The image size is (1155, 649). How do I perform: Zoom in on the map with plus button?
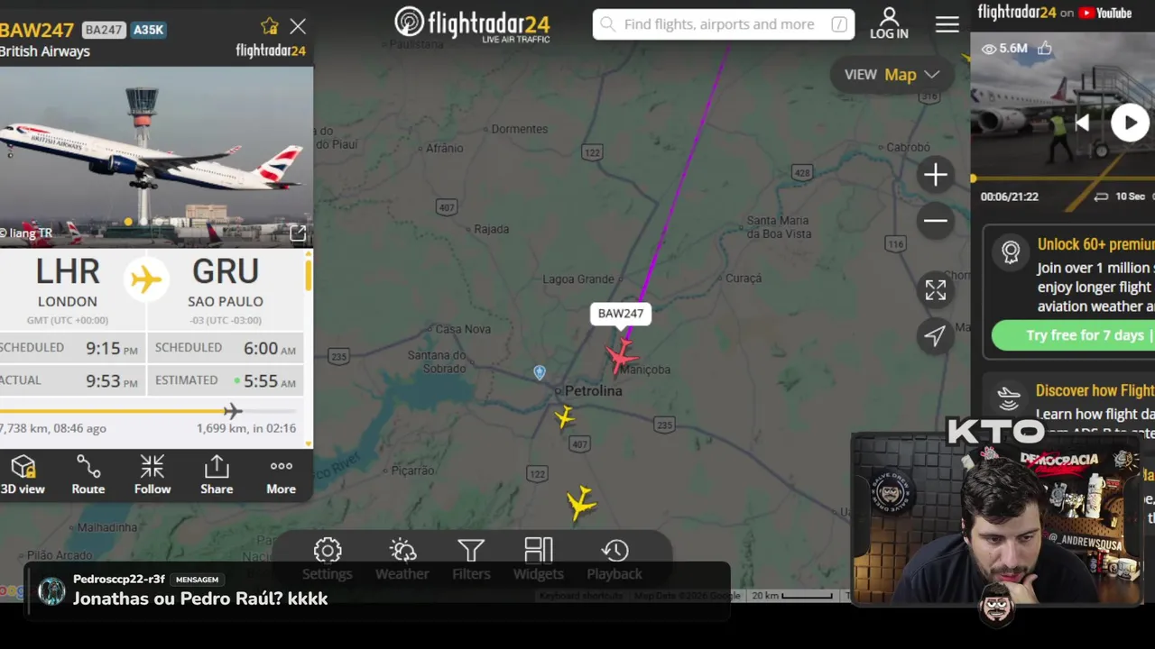coord(936,175)
